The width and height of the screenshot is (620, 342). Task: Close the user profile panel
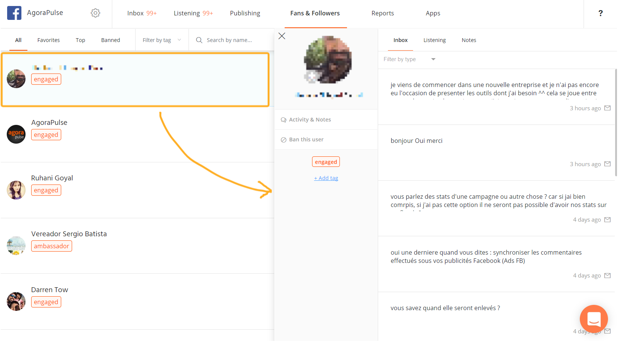[282, 36]
